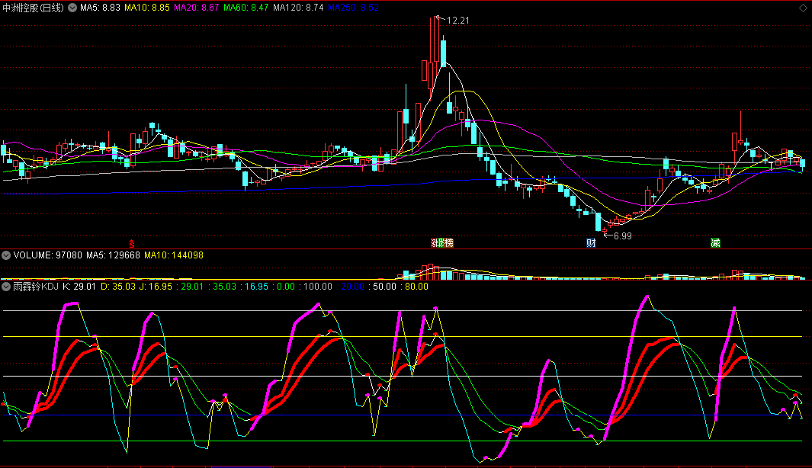Click the 12.21 high price label

(457, 21)
